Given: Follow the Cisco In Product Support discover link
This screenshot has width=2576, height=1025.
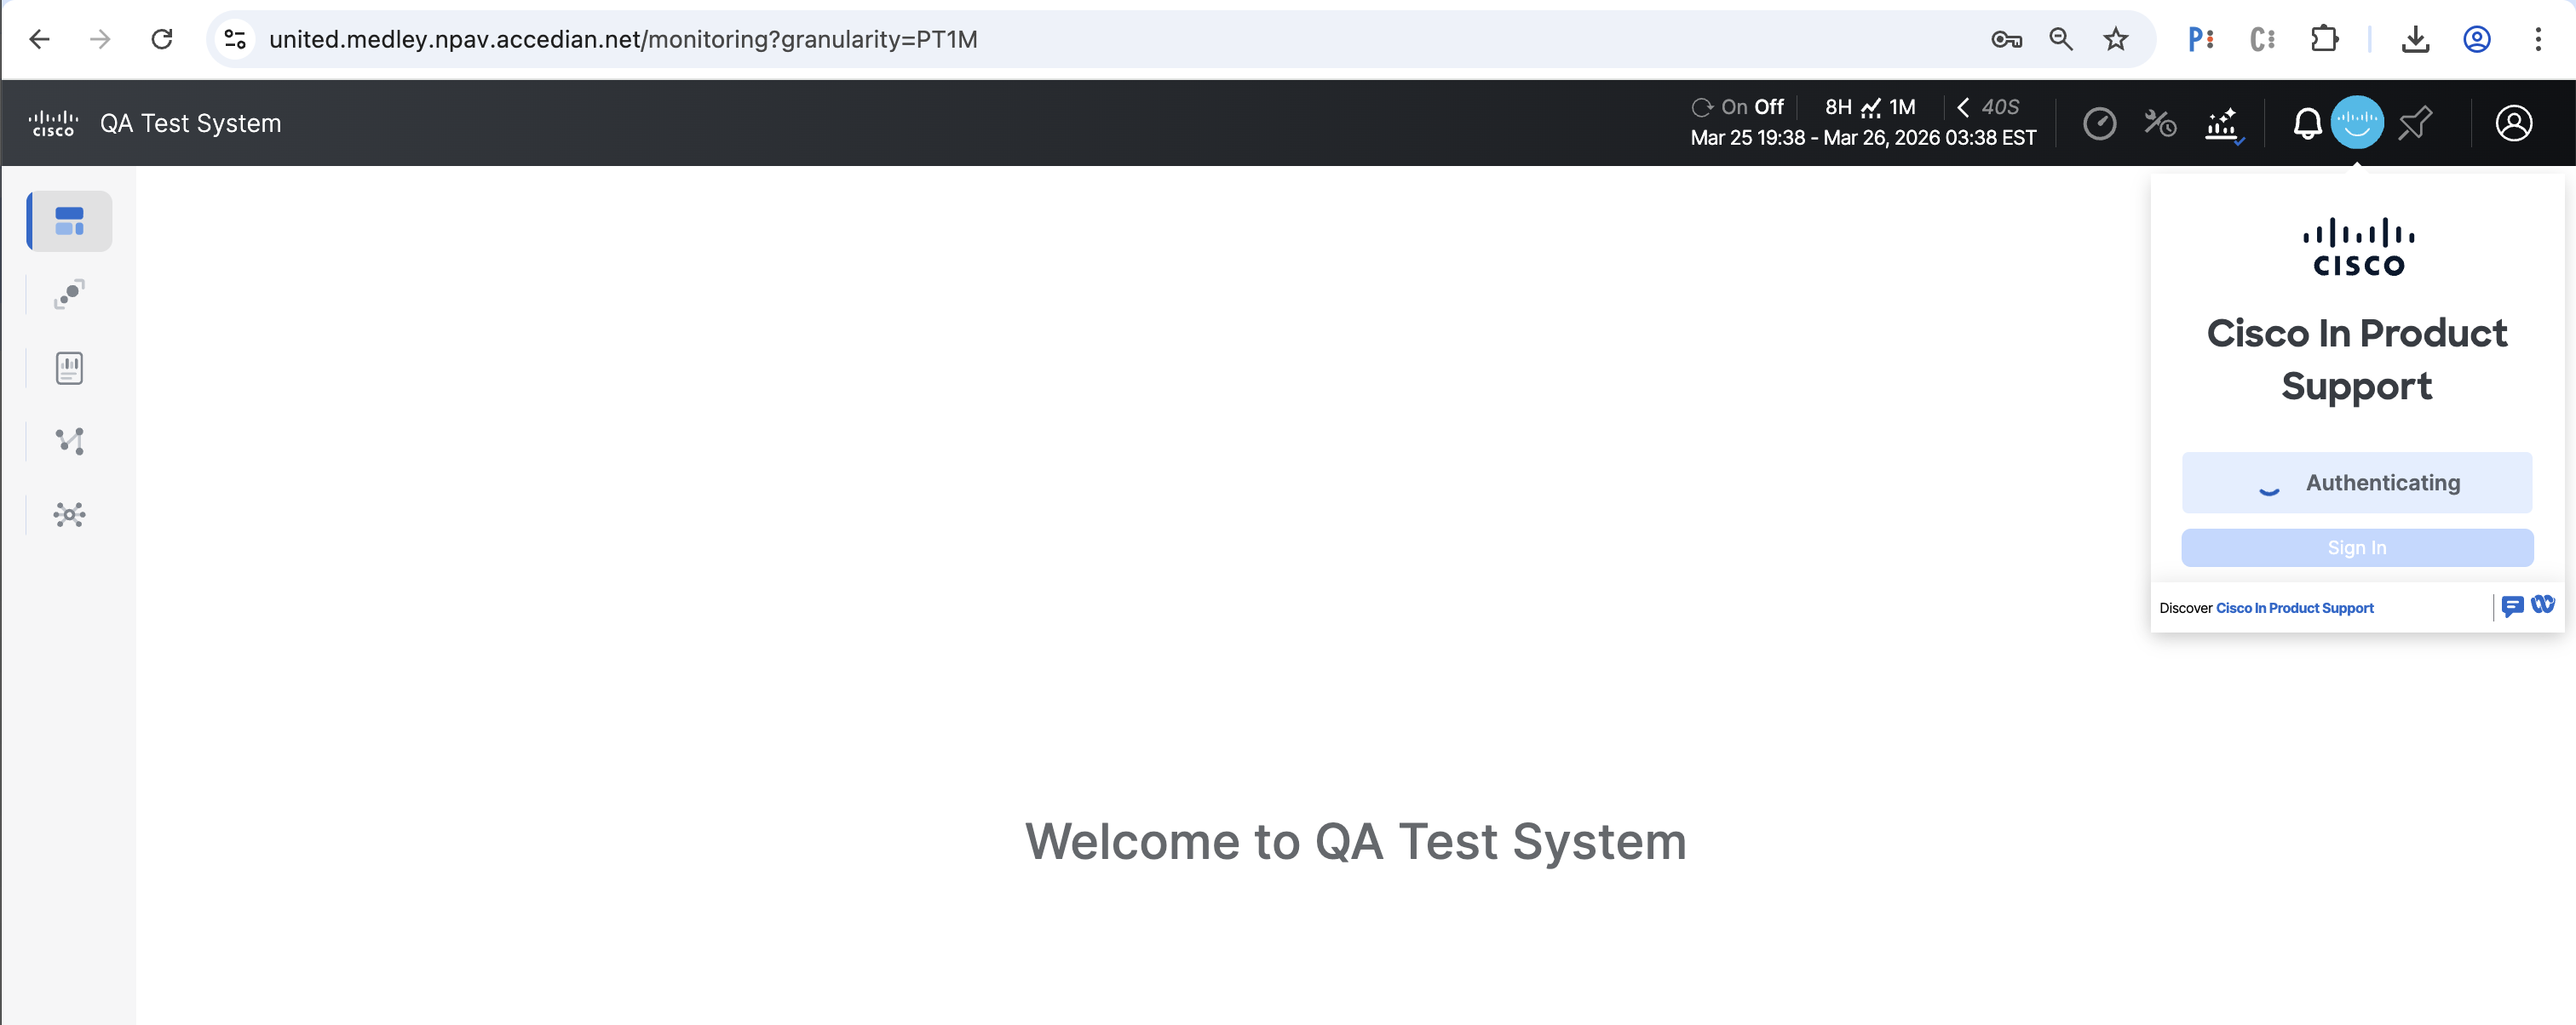Looking at the screenshot, I should tap(2294, 607).
